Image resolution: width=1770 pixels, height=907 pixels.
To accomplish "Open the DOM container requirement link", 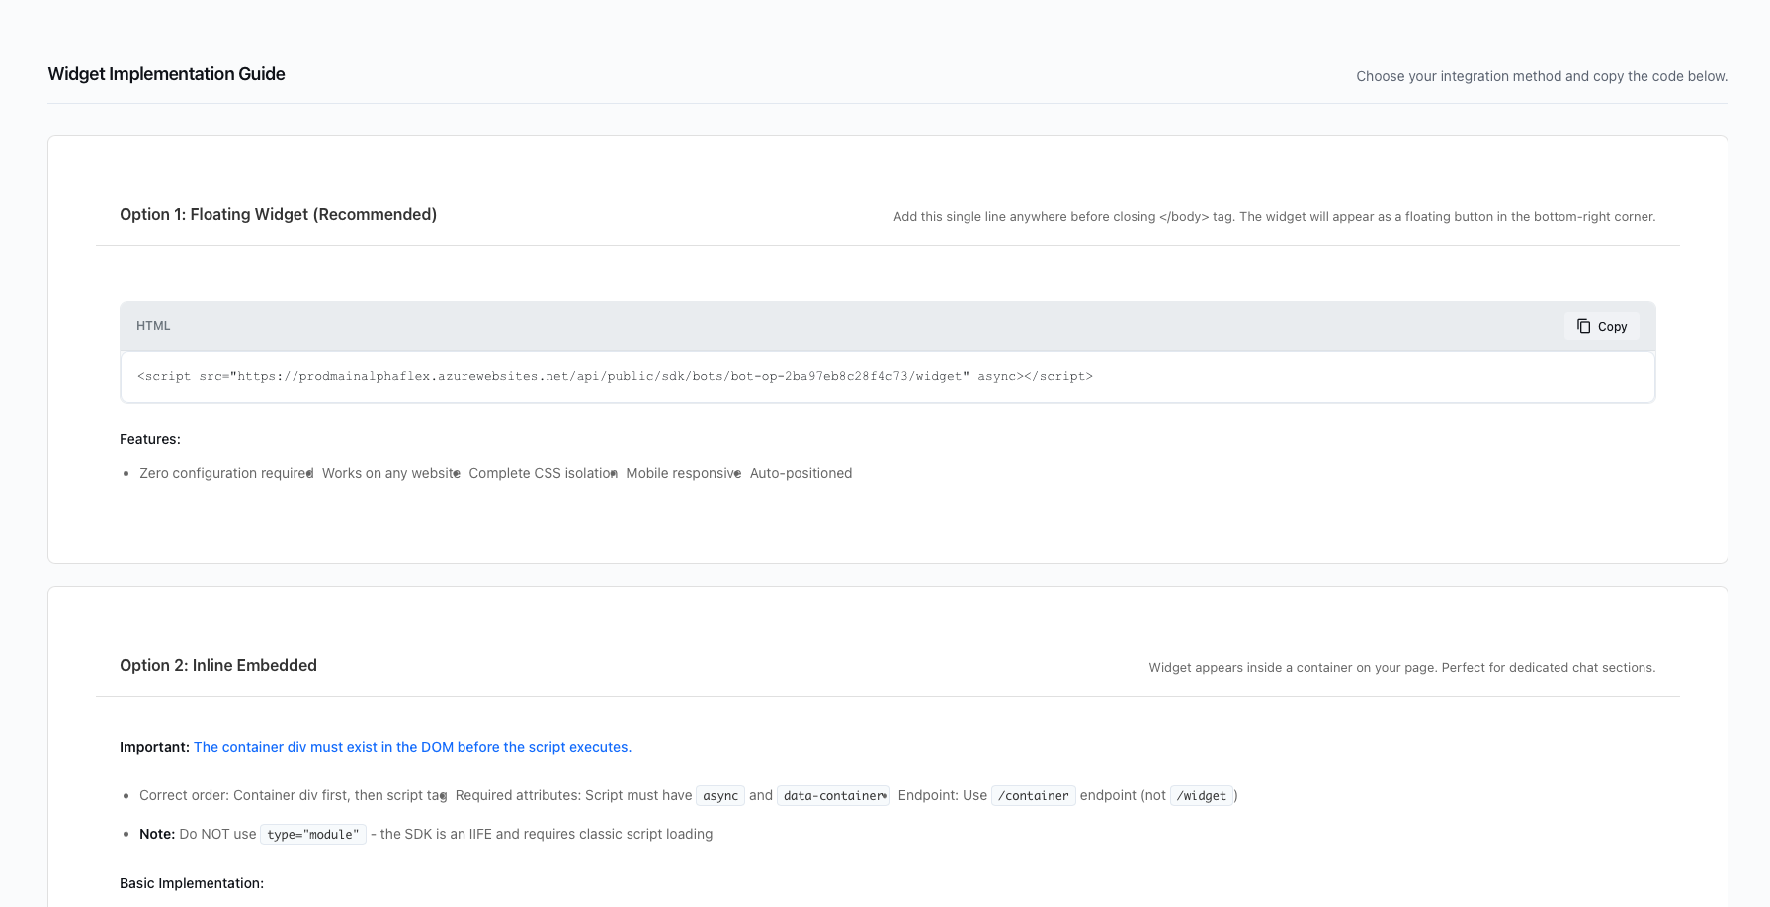I will point(412,747).
